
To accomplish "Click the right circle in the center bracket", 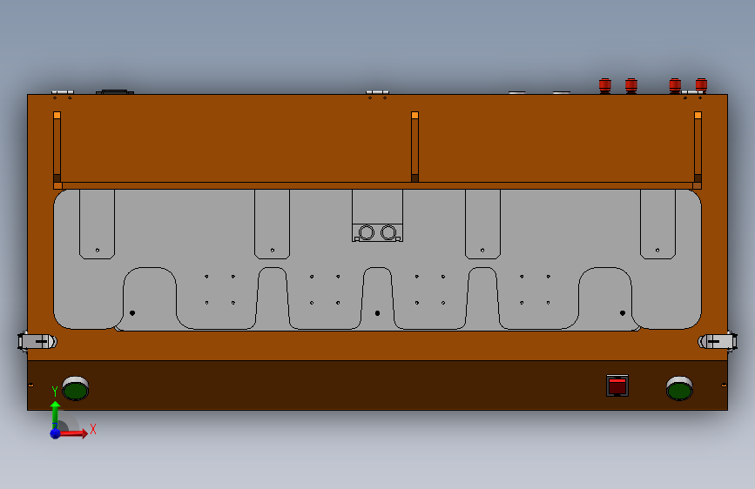I will 388,232.
